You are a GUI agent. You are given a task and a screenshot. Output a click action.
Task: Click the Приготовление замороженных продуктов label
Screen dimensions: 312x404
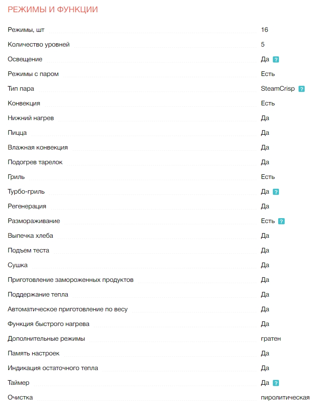[x=71, y=280]
